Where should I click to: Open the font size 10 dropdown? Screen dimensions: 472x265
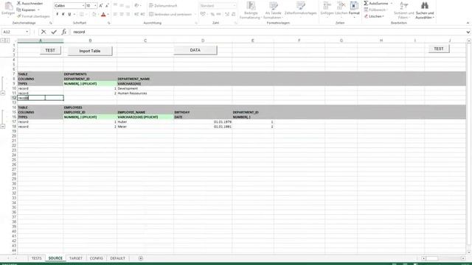click(95, 6)
